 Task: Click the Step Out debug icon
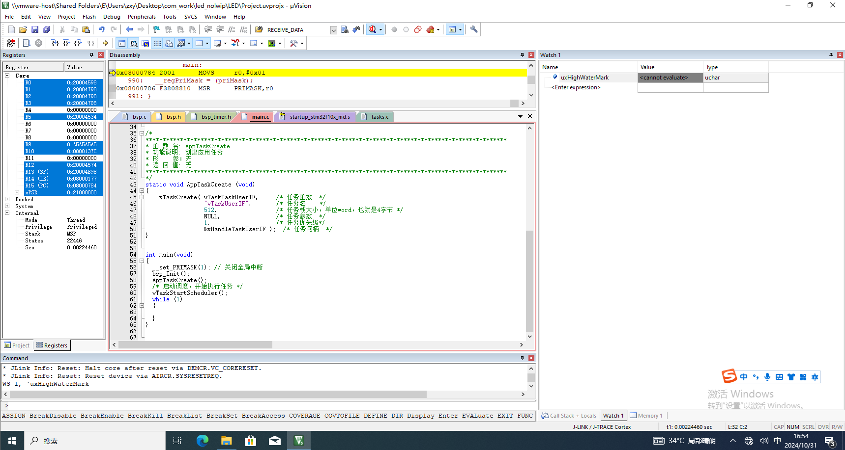click(x=78, y=43)
